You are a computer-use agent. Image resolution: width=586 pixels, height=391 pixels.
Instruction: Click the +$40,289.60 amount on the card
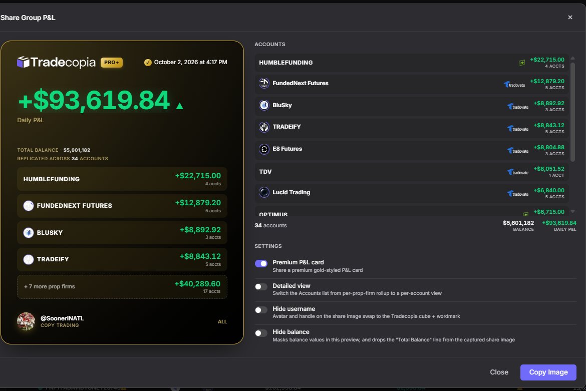tap(198, 284)
